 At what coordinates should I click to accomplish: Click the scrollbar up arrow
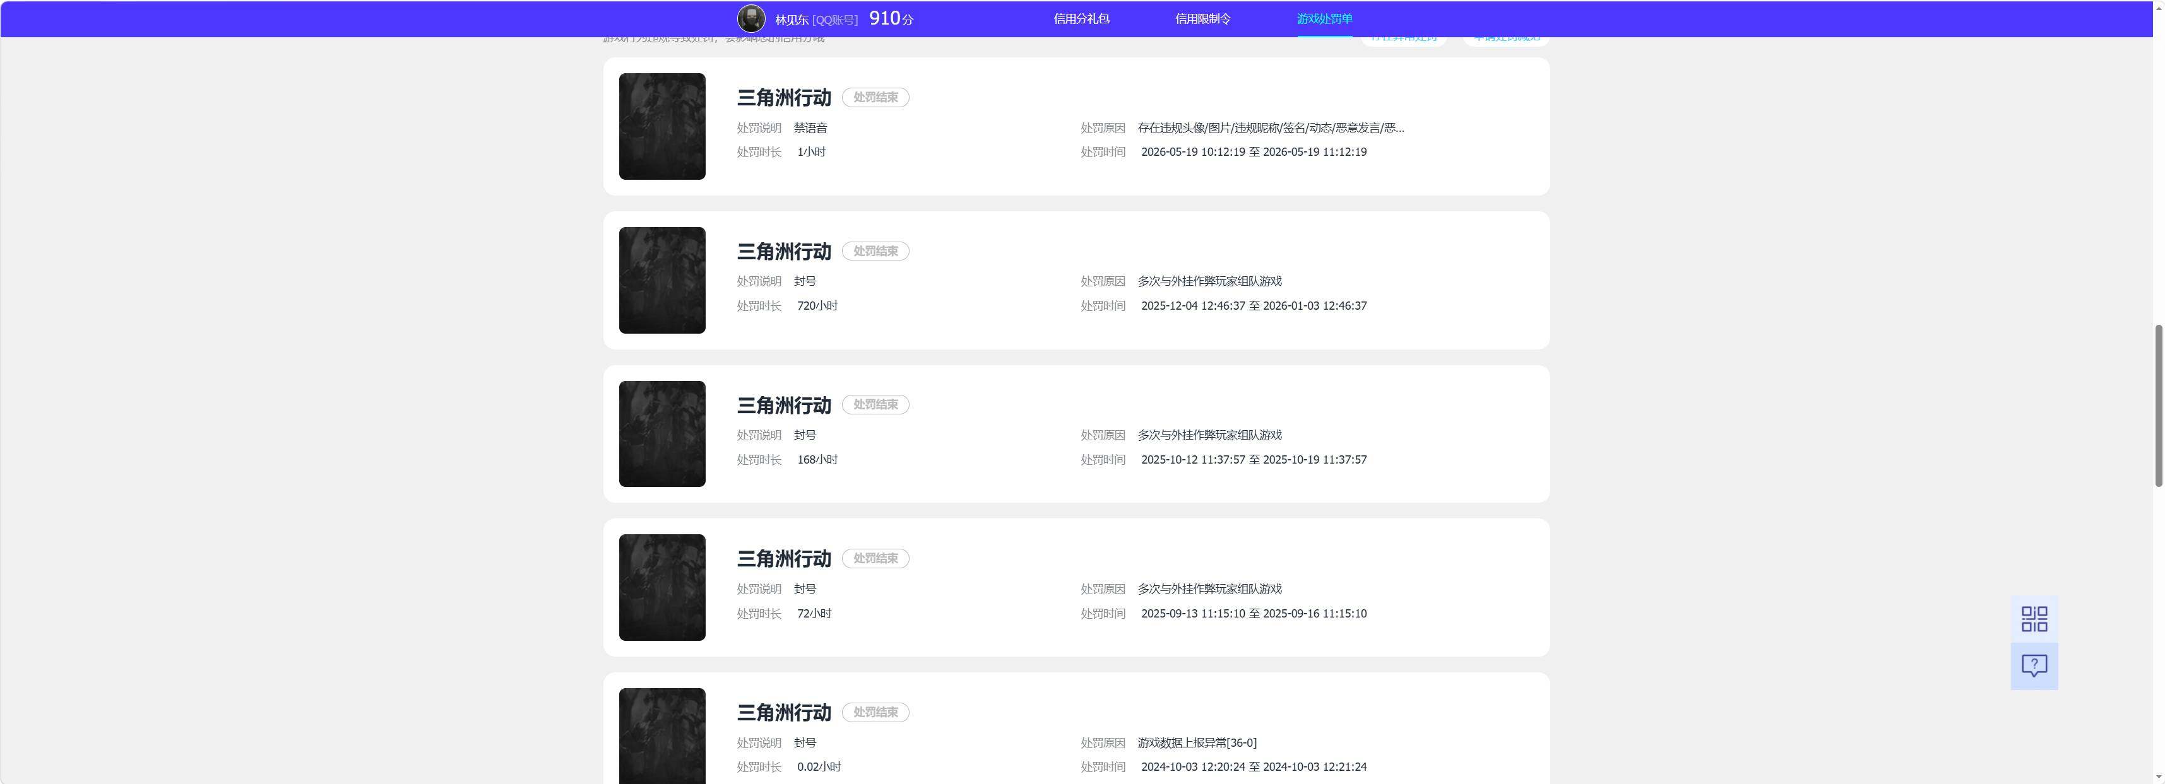point(2157,7)
